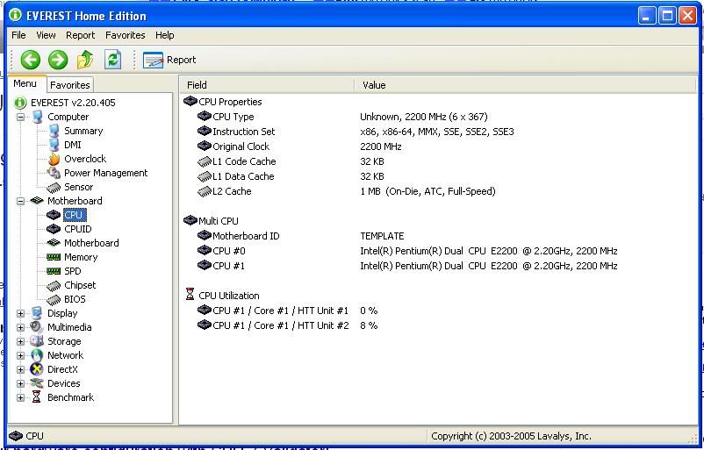704x450 pixels.
Task: Click the EVEREST title bar info icon
Action: click(15, 15)
